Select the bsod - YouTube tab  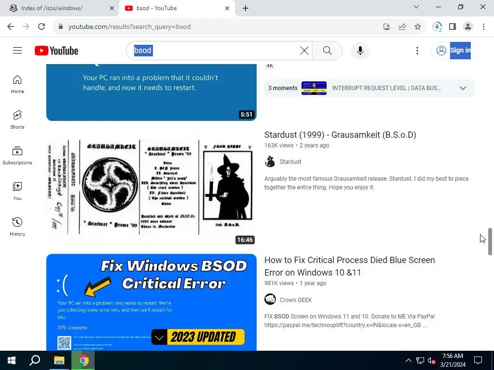pyautogui.click(x=177, y=8)
